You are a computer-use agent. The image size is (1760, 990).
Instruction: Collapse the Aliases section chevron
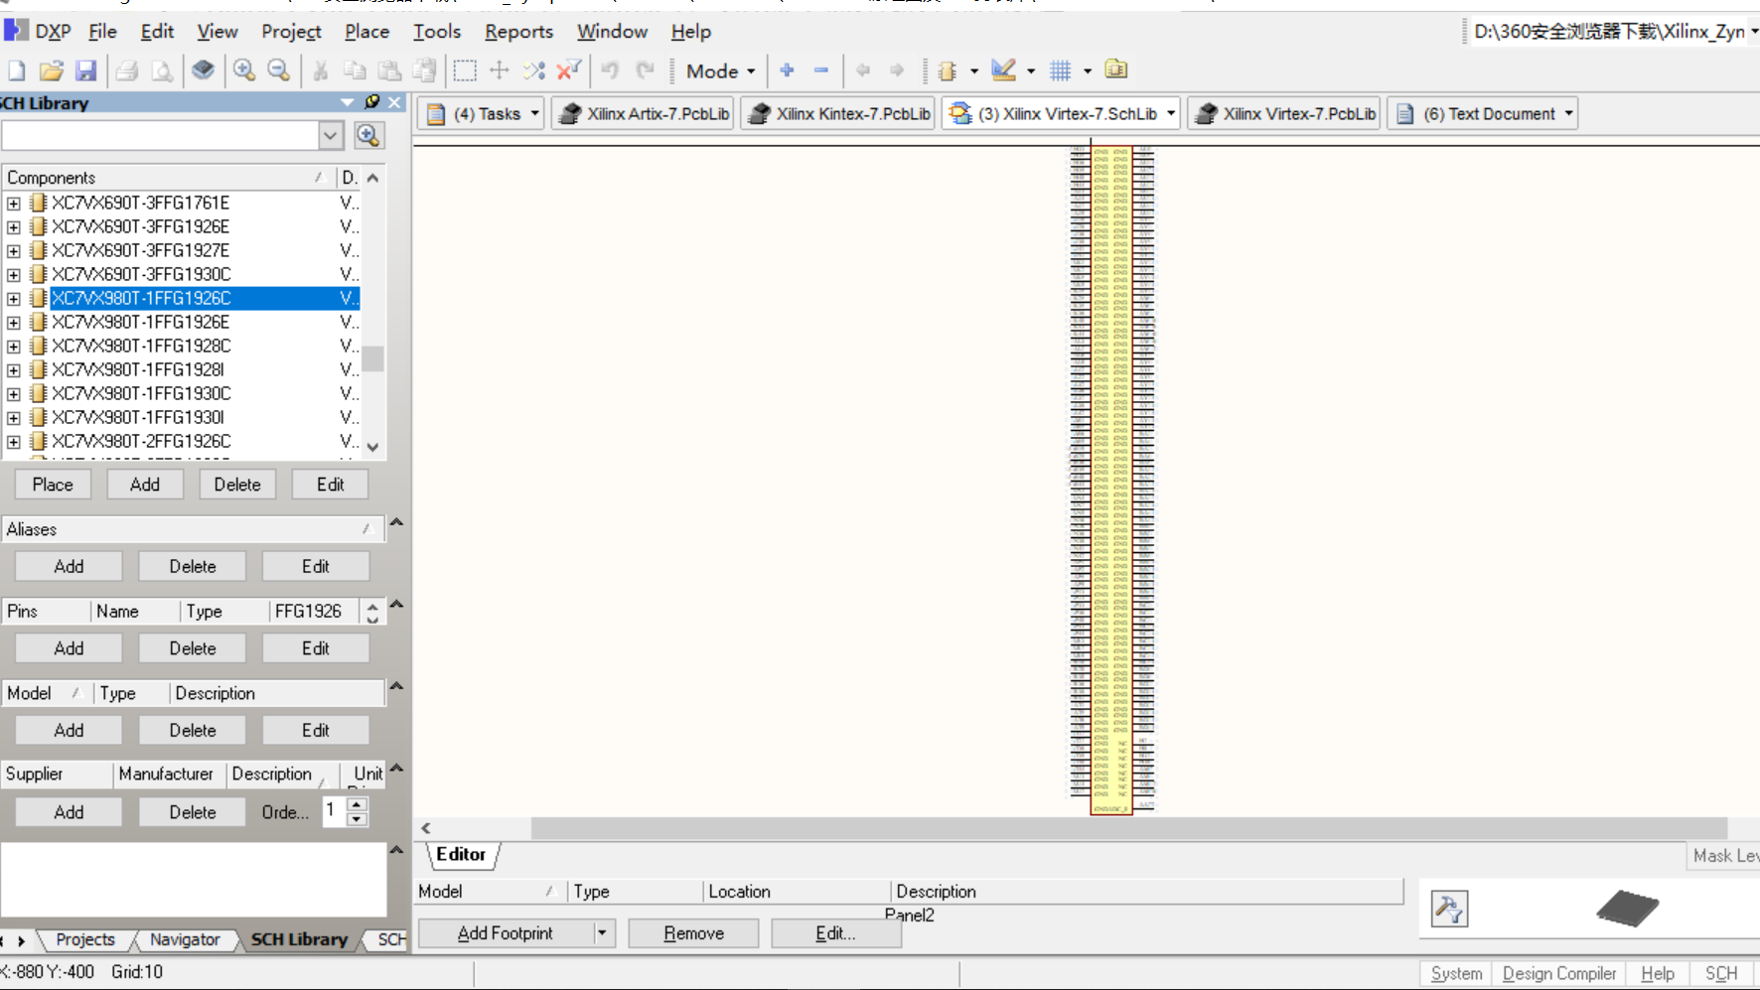396,522
